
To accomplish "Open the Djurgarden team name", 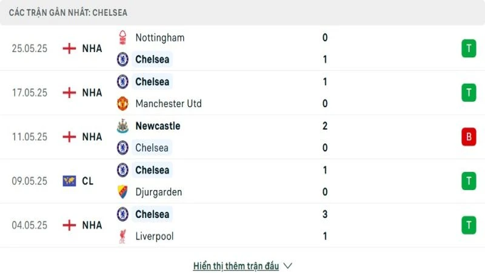I will pyautogui.click(x=159, y=192).
